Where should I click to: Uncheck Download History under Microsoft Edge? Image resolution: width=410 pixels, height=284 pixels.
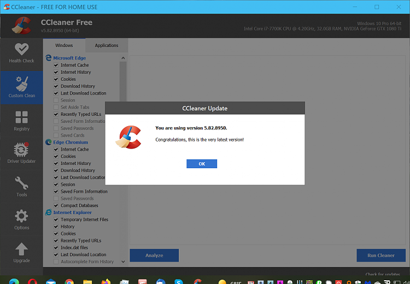point(56,86)
